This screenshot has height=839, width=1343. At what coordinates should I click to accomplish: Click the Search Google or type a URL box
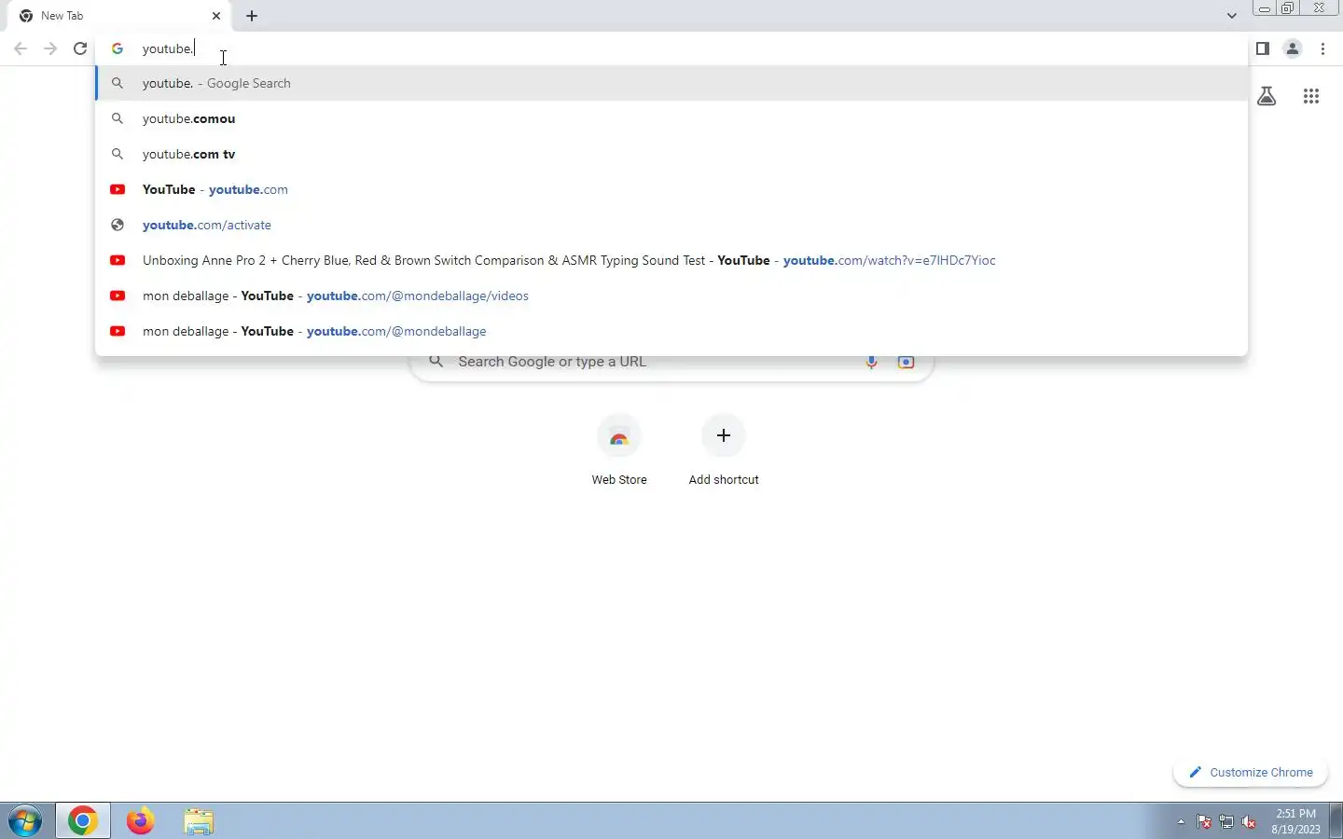[671, 362]
